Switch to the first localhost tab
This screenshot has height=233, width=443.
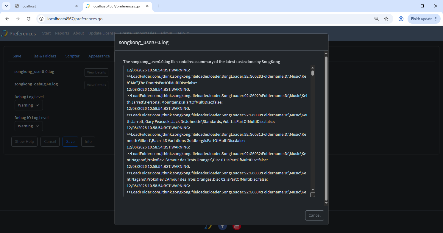pyautogui.click(x=46, y=6)
